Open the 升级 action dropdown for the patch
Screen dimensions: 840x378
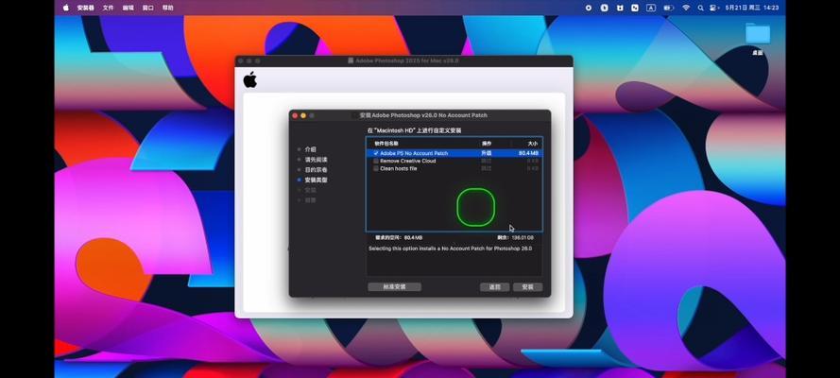(487, 153)
